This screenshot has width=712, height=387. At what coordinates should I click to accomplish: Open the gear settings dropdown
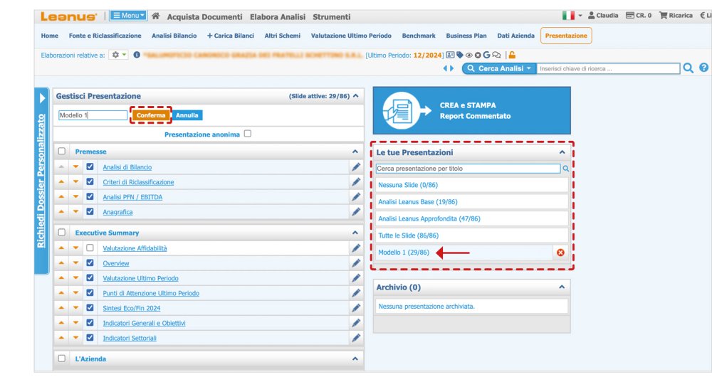(x=118, y=55)
